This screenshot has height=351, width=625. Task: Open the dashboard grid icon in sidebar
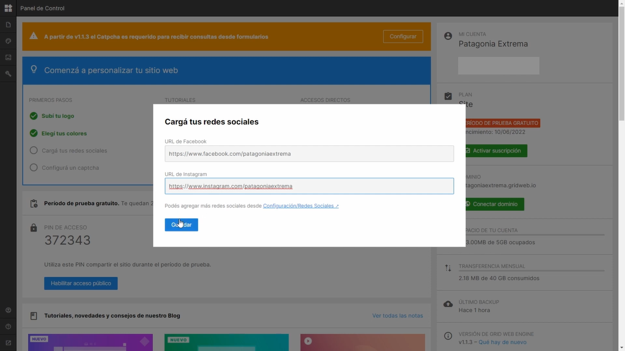(x=8, y=8)
